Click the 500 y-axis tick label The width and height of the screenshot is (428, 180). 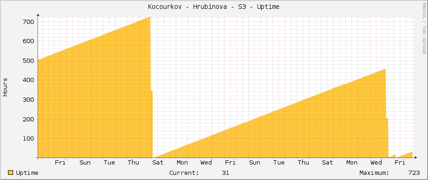[28, 61]
